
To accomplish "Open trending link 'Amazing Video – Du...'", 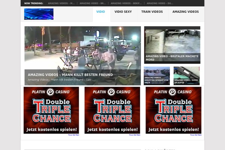I will (x=160, y=3).
